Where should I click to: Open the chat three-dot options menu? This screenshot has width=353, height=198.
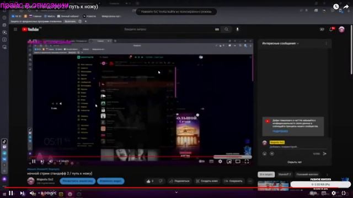tap(326, 43)
